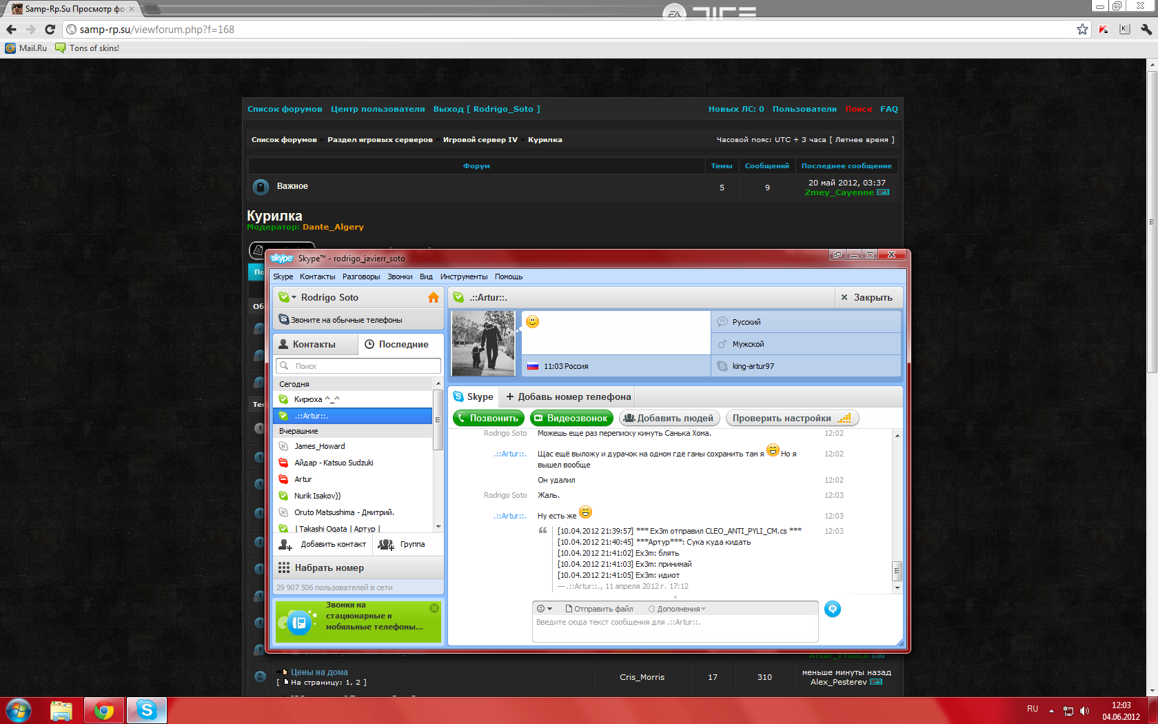Click the Skype home icon

(433, 298)
